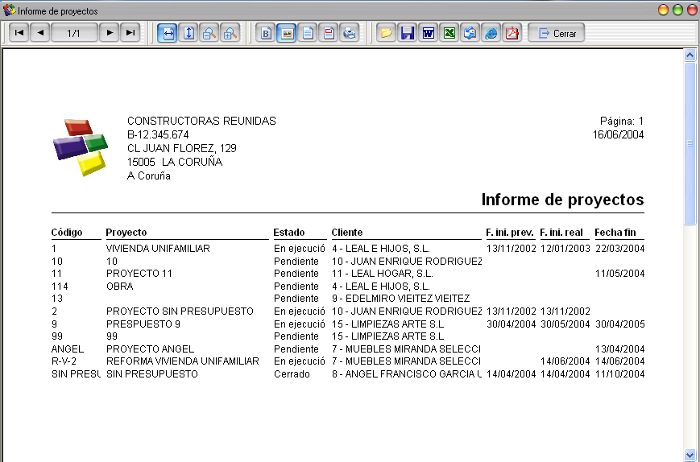The image size is (700, 462).
Task: Toggle fit-to-height view mode
Action: click(188, 33)
